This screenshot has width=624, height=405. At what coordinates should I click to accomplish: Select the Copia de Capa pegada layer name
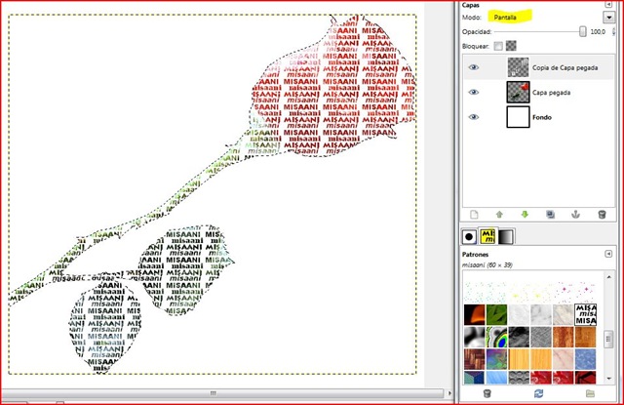pos(565,67)
